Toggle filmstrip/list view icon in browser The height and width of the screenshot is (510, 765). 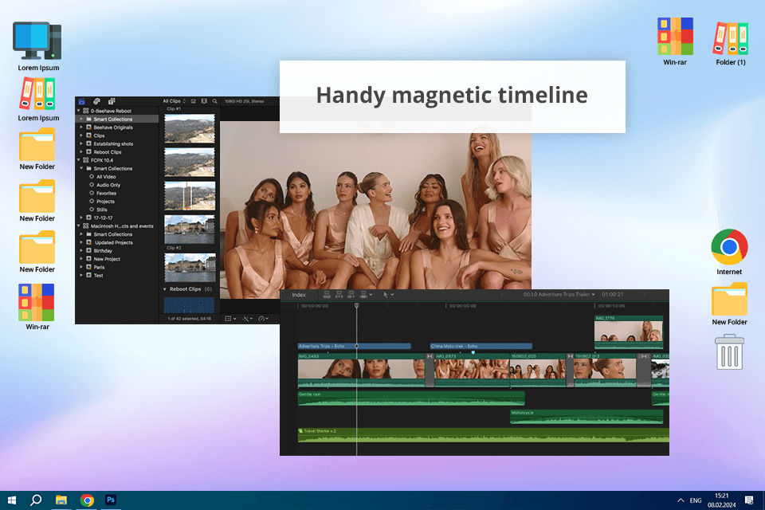coord(204,101)
